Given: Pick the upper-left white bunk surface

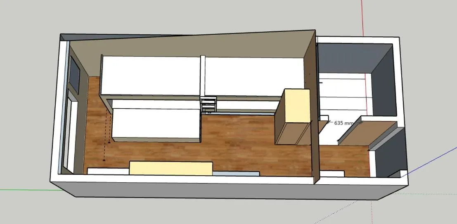Looking at the screenshot, I should coord(151,76).
